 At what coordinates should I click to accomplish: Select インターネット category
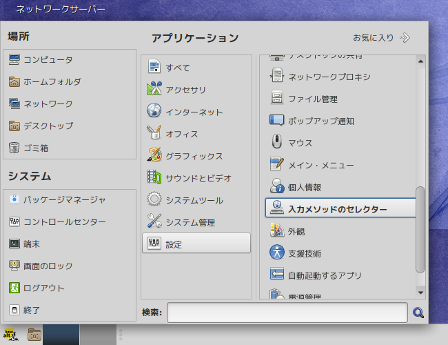coord(196,112)
